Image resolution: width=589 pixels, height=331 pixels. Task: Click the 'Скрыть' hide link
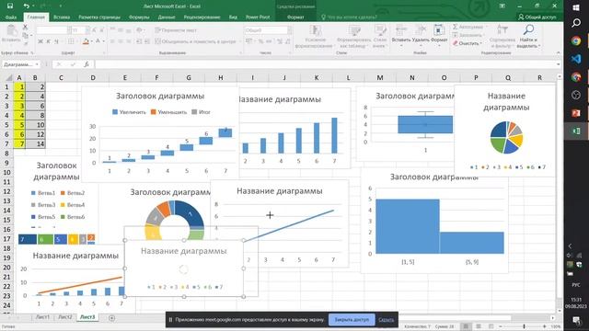point(387,320)
